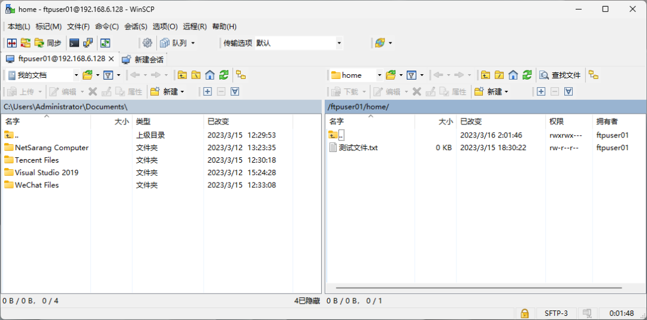Click the remote panel horizontal scrollbar
Screen dimensions: 647x320
click(x=479, y=288)
